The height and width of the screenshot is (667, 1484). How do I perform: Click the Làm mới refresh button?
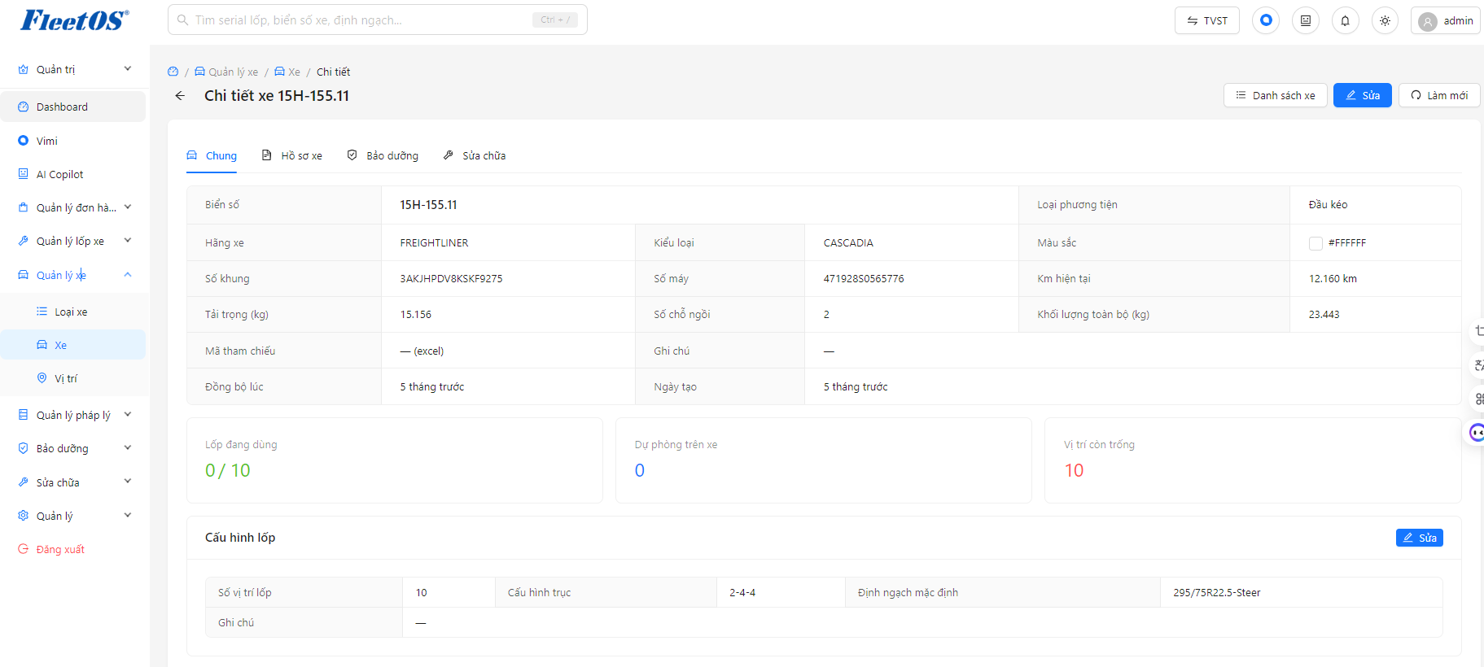(1439, 95)
